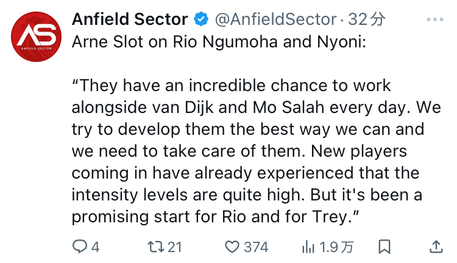The height and width of the screenshot is (263, 457).
Task: Click the repost arrows icon
Action: [156, 247]
